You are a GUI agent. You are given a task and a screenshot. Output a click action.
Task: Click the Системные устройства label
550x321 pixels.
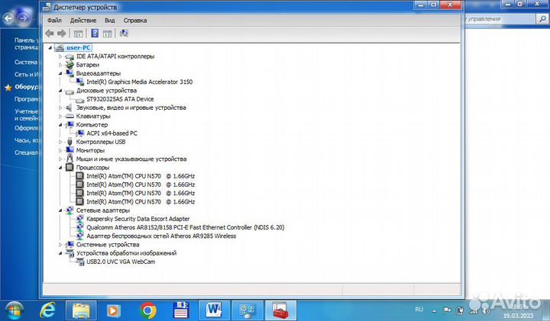pyautogui.click(x=108, y=244)
